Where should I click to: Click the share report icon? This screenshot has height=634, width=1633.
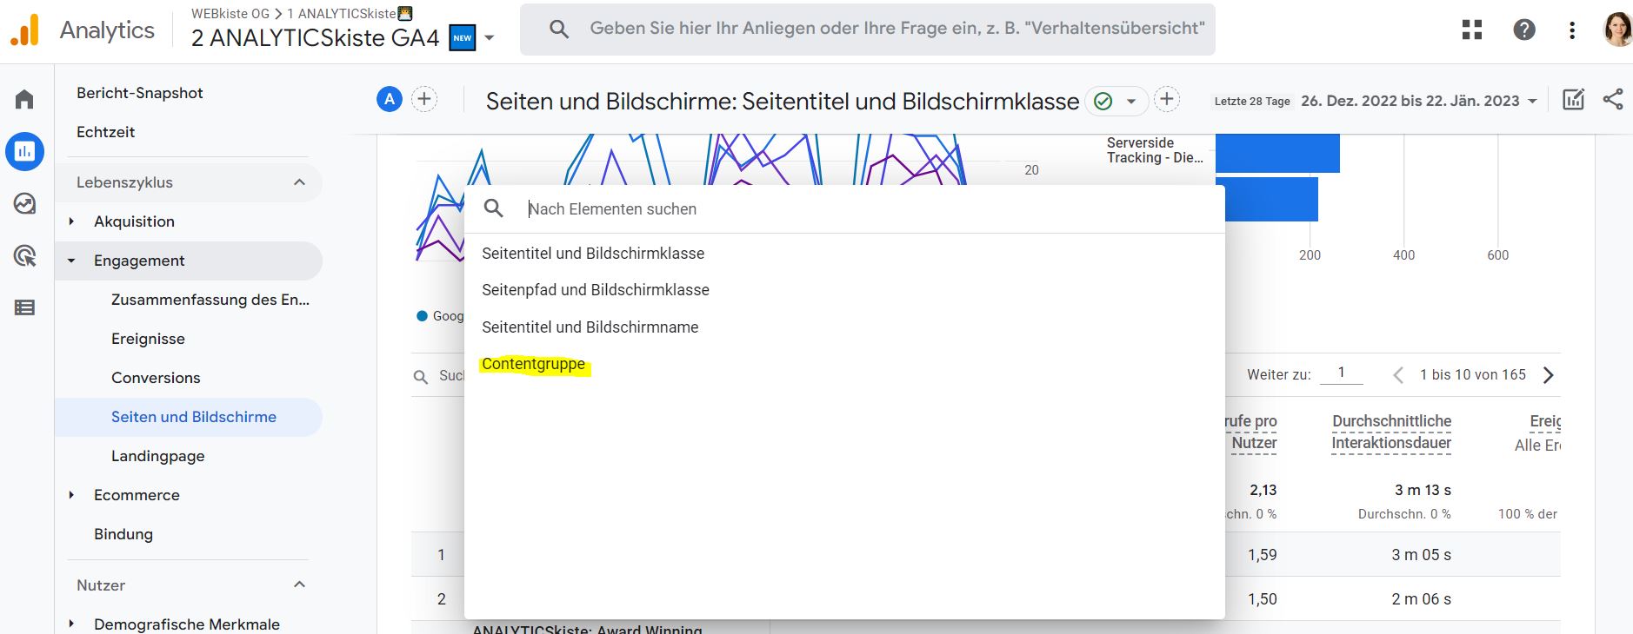(x=1613, y=100)
